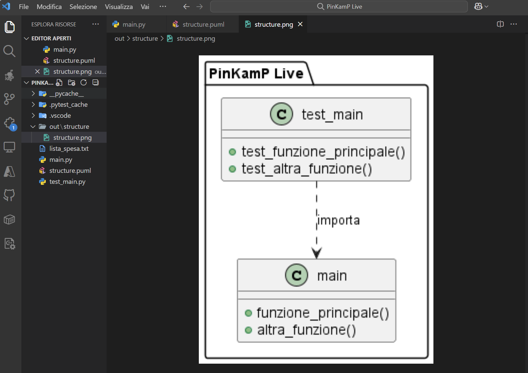Open the Copilot dropdown in title bar
Image resolution: width=528 pixels, height=373 pixels.
pyautogui.click(x=481, y=6)
